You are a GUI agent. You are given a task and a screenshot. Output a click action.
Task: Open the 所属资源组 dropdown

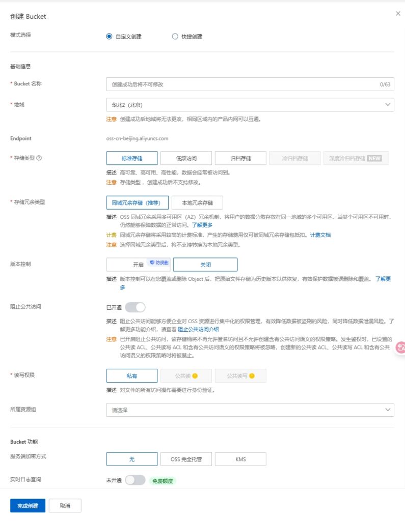pos(250,410)
